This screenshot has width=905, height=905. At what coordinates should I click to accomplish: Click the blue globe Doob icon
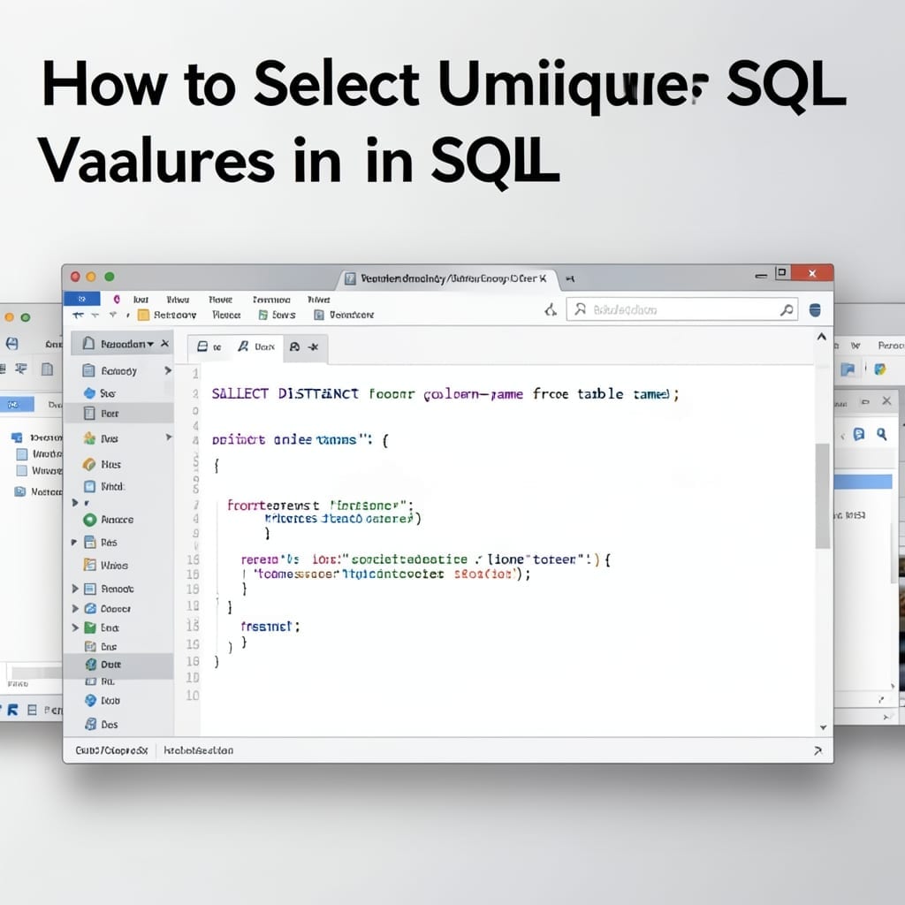pos(91,700)
